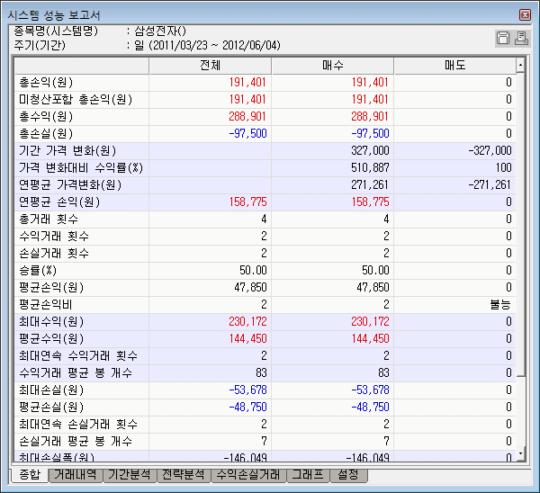Close the 시스템 성능 보고서 window

pyautogui.click(x=525, y=15)
